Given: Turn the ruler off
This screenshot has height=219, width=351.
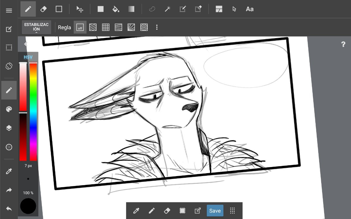Looking at the screenshot, I should 80,27.
